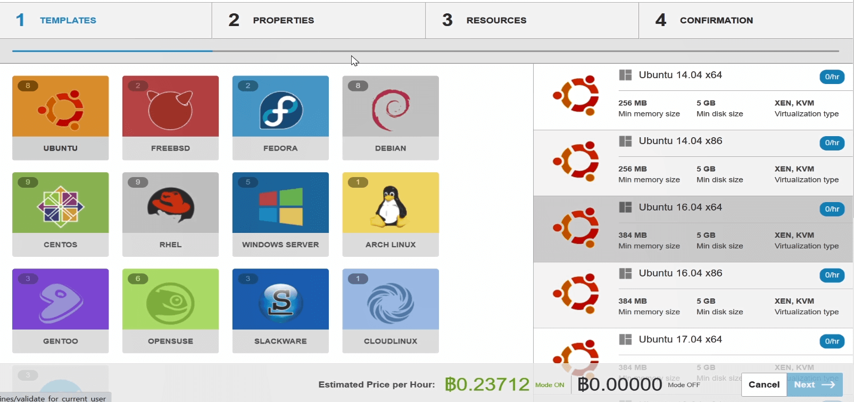The width and height of the screenshot is (854, 402).
Task: Click the grid icon next to Ubuntu 14.04 x64
Action: tap(625, 75)
